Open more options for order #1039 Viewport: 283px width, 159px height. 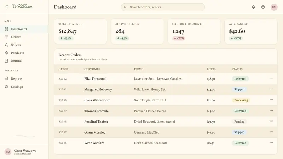(271, 111)
